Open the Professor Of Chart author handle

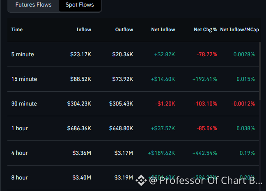[x=206, y=180]
